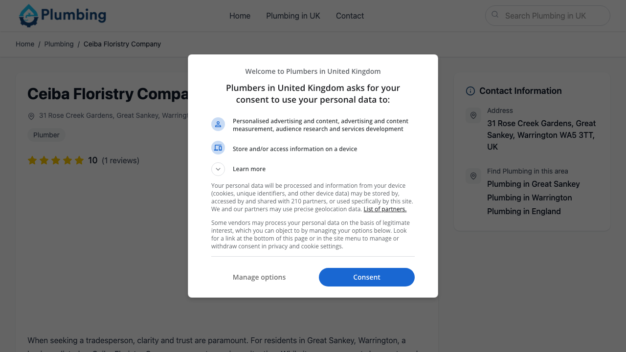This screenshot has height=352, width=626.
Task: Click the Plumbing breadcrumb link
Action: pyautogui.click(x=59, y=44)
